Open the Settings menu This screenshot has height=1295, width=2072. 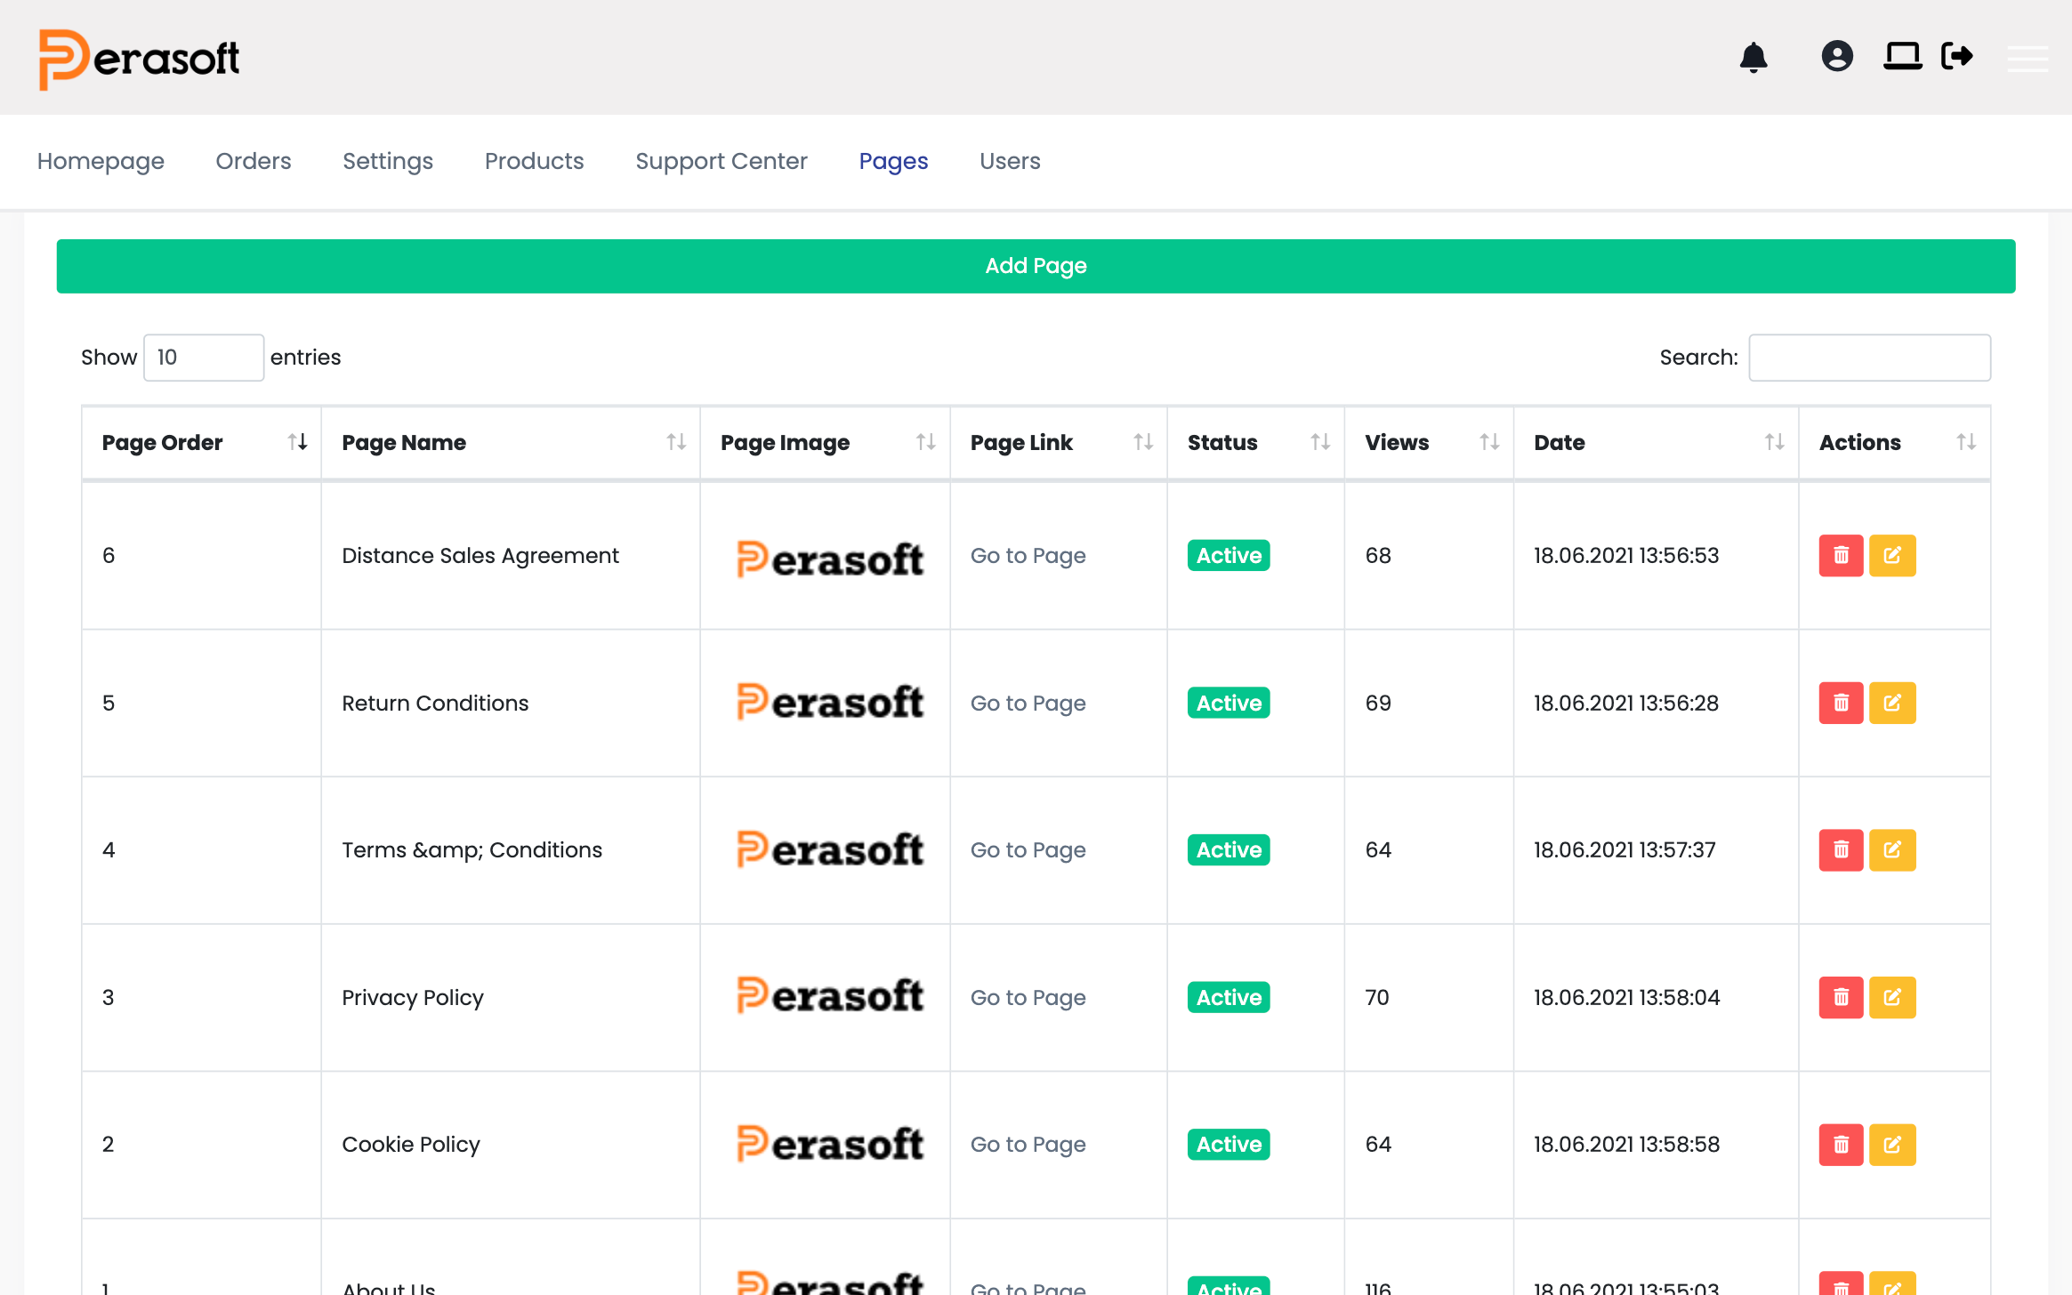click(388, 161)
